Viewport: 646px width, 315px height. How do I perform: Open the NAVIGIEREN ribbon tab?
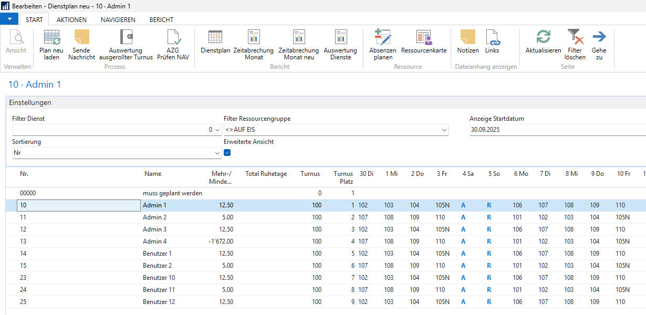[118, 20]
